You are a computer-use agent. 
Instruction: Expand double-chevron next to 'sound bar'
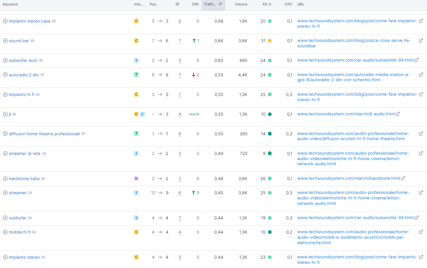[x=32, y=41]
